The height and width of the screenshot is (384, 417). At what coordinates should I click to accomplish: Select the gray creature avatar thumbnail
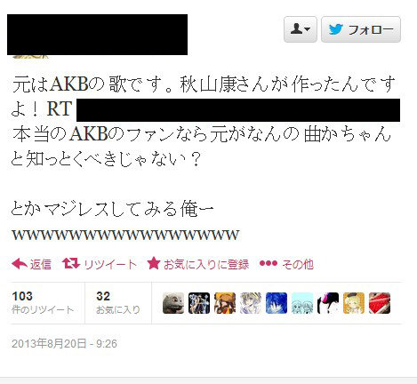[173, 303]
